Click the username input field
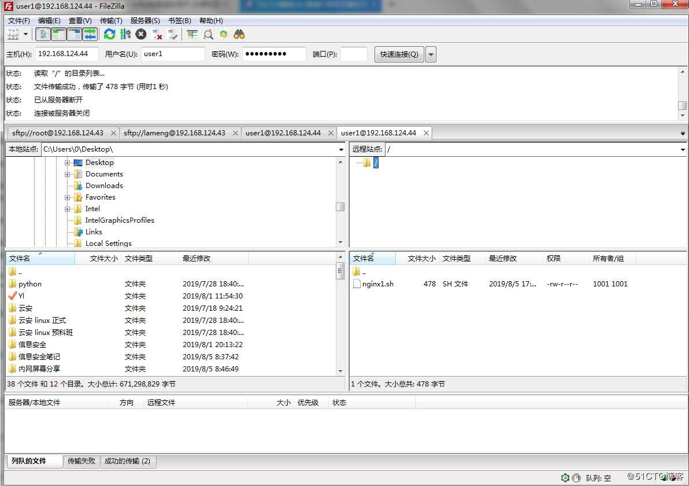The height and width of the screenshot is (486, 689). click(173, 54)
